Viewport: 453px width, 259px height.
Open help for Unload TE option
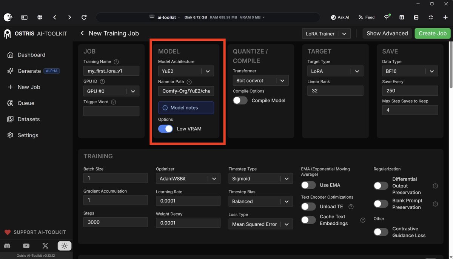click(x=351, y=207)
